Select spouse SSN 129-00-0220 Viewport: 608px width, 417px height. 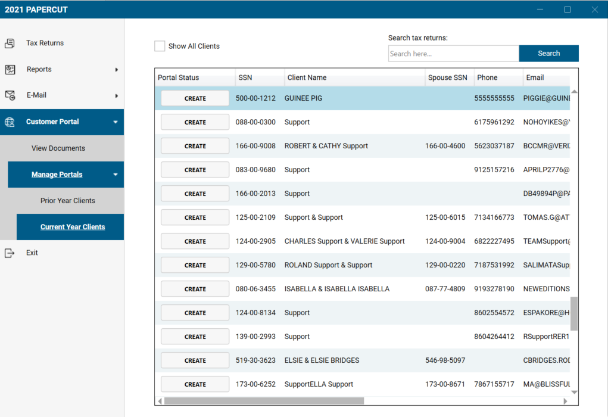(445, 265)
